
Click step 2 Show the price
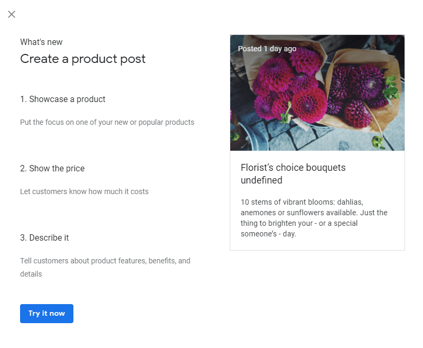click(53, 168)
